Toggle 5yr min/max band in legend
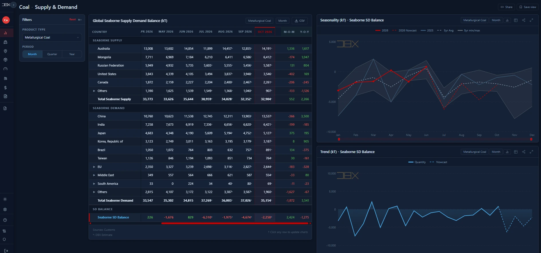The height and width of the screenshot is (253, 541). pos(469,31)
